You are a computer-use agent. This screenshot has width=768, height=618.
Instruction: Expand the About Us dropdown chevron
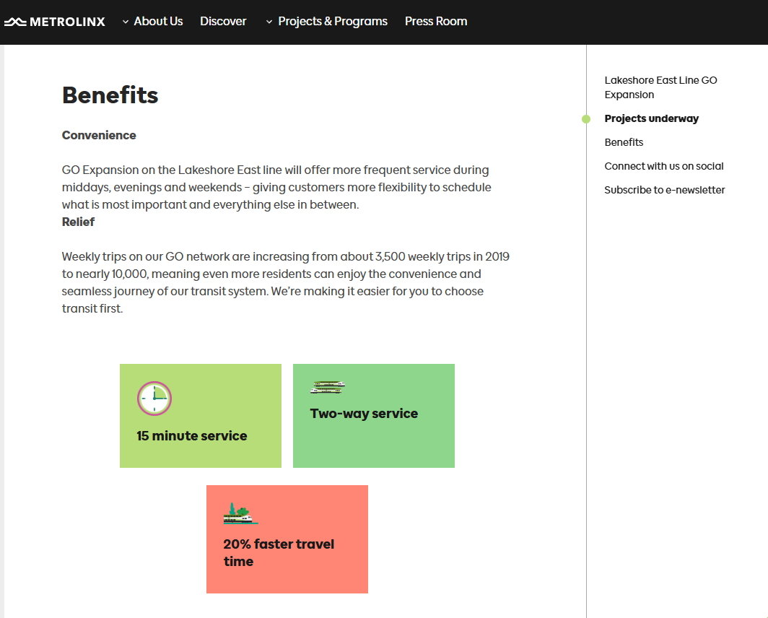tap(126, 22)
